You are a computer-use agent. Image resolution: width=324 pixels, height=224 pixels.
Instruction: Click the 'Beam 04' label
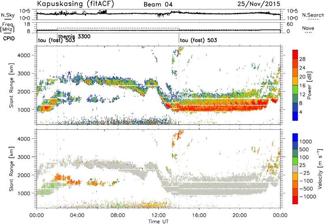[x=158, y=4]
